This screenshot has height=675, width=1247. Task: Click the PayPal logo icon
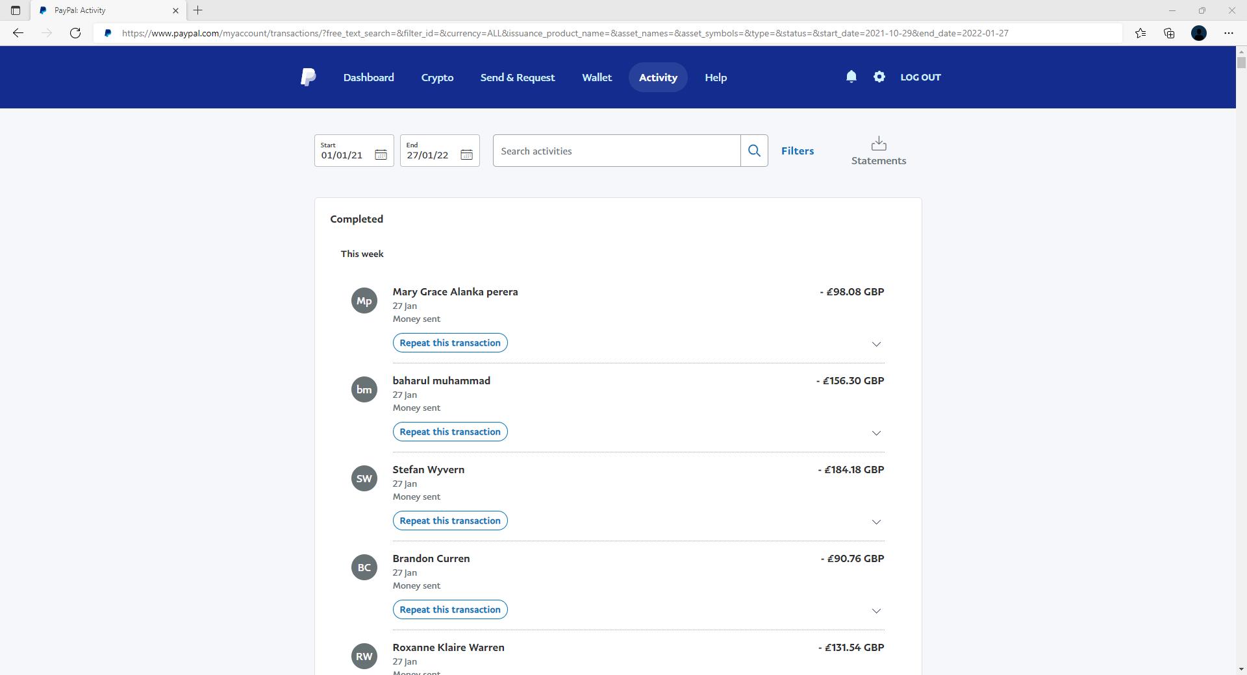pos(309,77)
